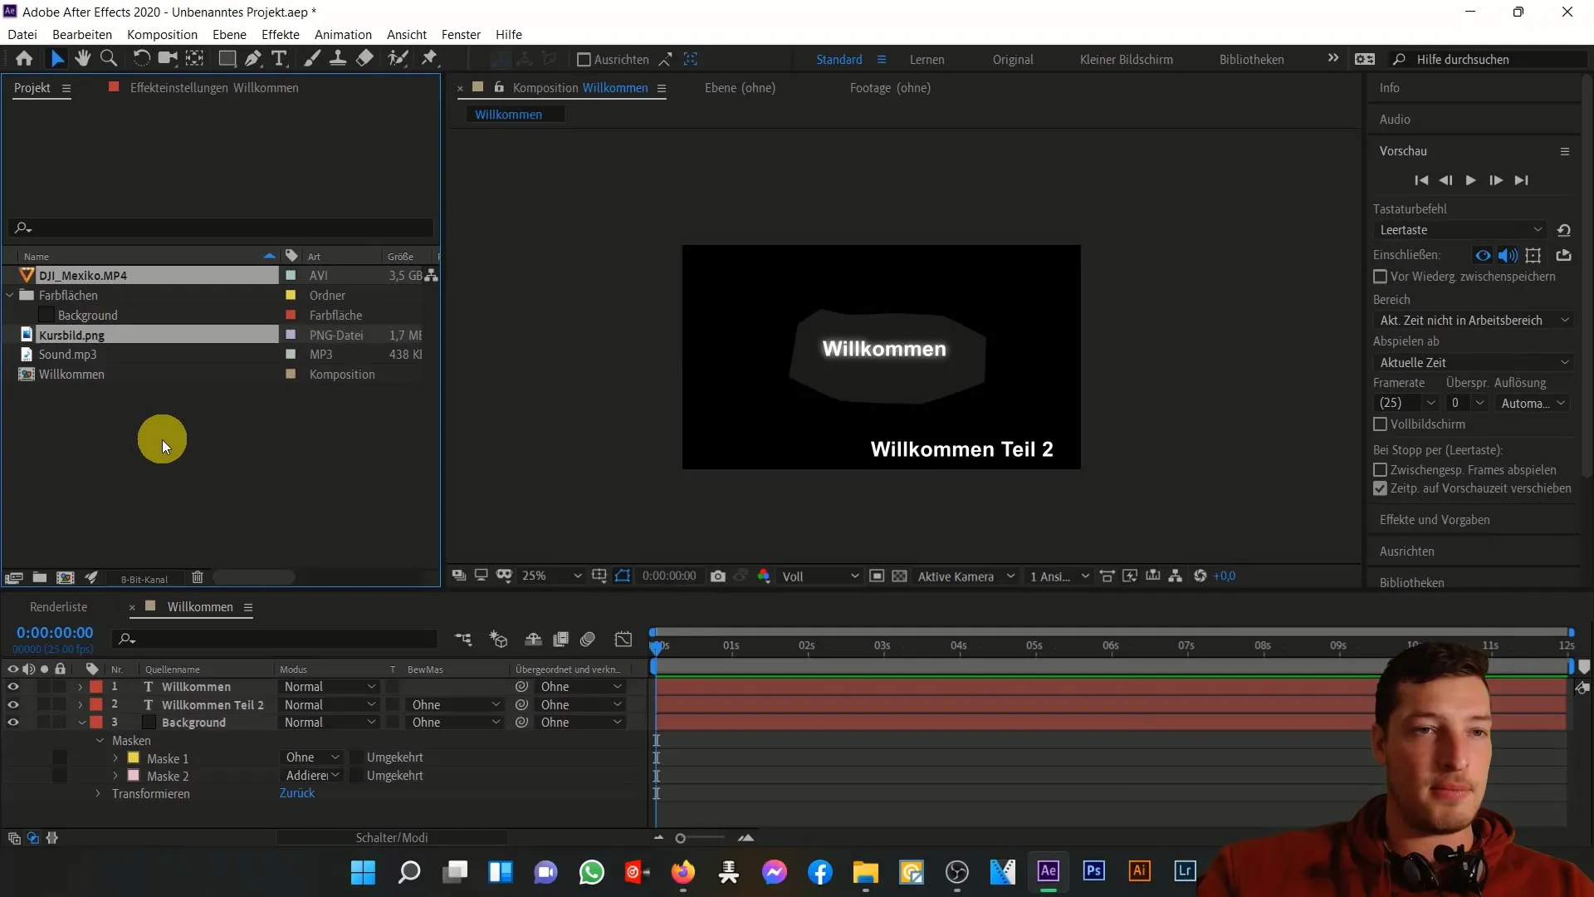Drag the composition zoom level slider
The image size is (1594, 897).
(x=680, y=838)
